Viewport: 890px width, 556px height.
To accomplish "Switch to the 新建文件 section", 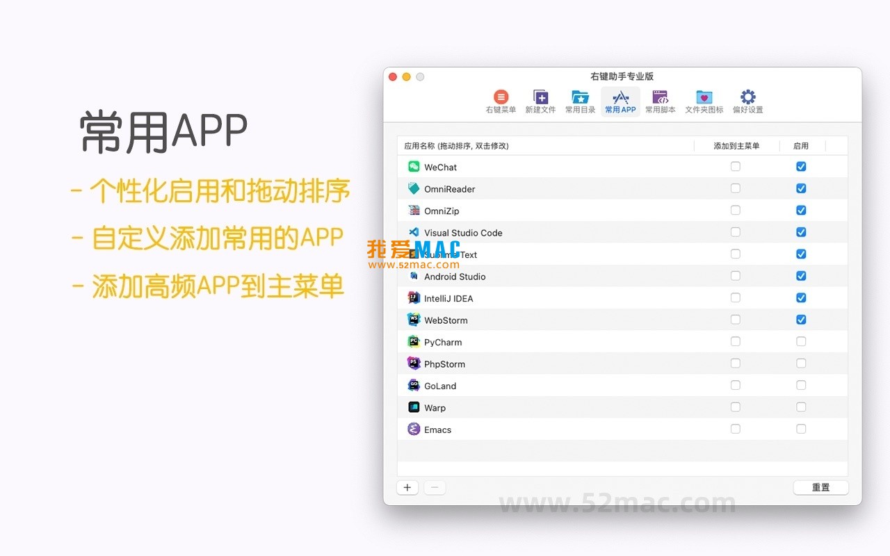I will pos(540,101).
